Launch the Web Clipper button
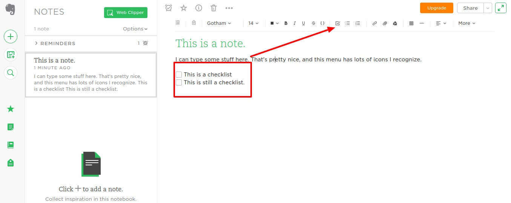The height and width of the screenshot is (203, 511). pos(126,12)
